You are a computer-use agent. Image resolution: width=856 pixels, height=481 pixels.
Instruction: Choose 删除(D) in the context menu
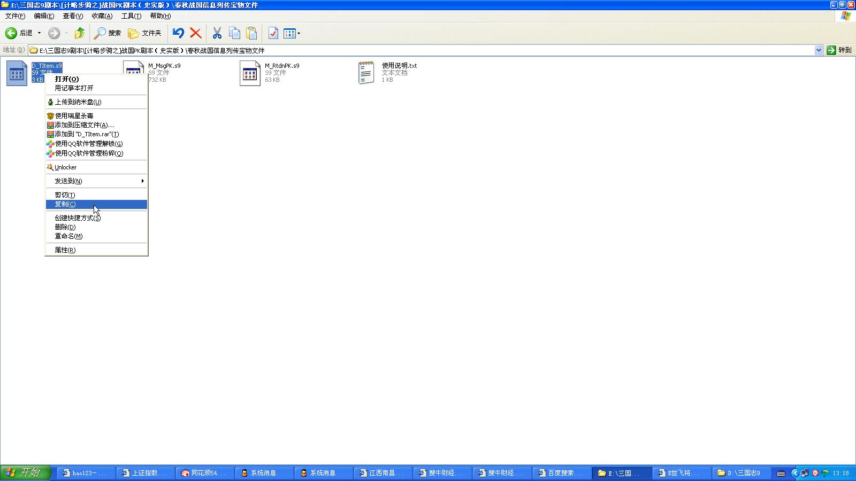[x=96, y=227]
